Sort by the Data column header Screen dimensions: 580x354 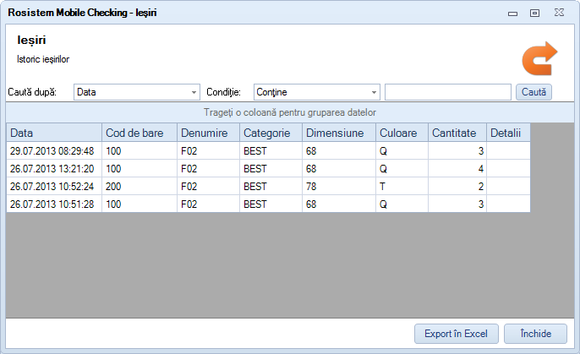click(54, 133)
